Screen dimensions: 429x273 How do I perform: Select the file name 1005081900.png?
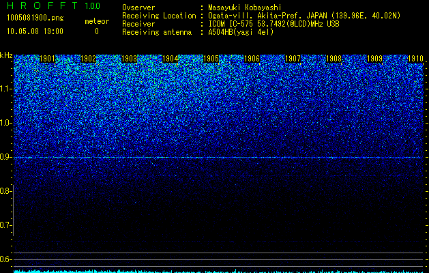(x=35, y=18)
